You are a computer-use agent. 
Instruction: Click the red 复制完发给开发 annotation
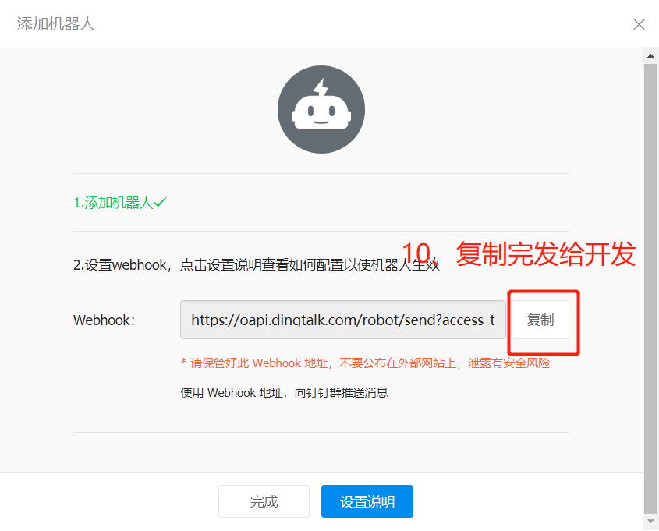point(545,253)
